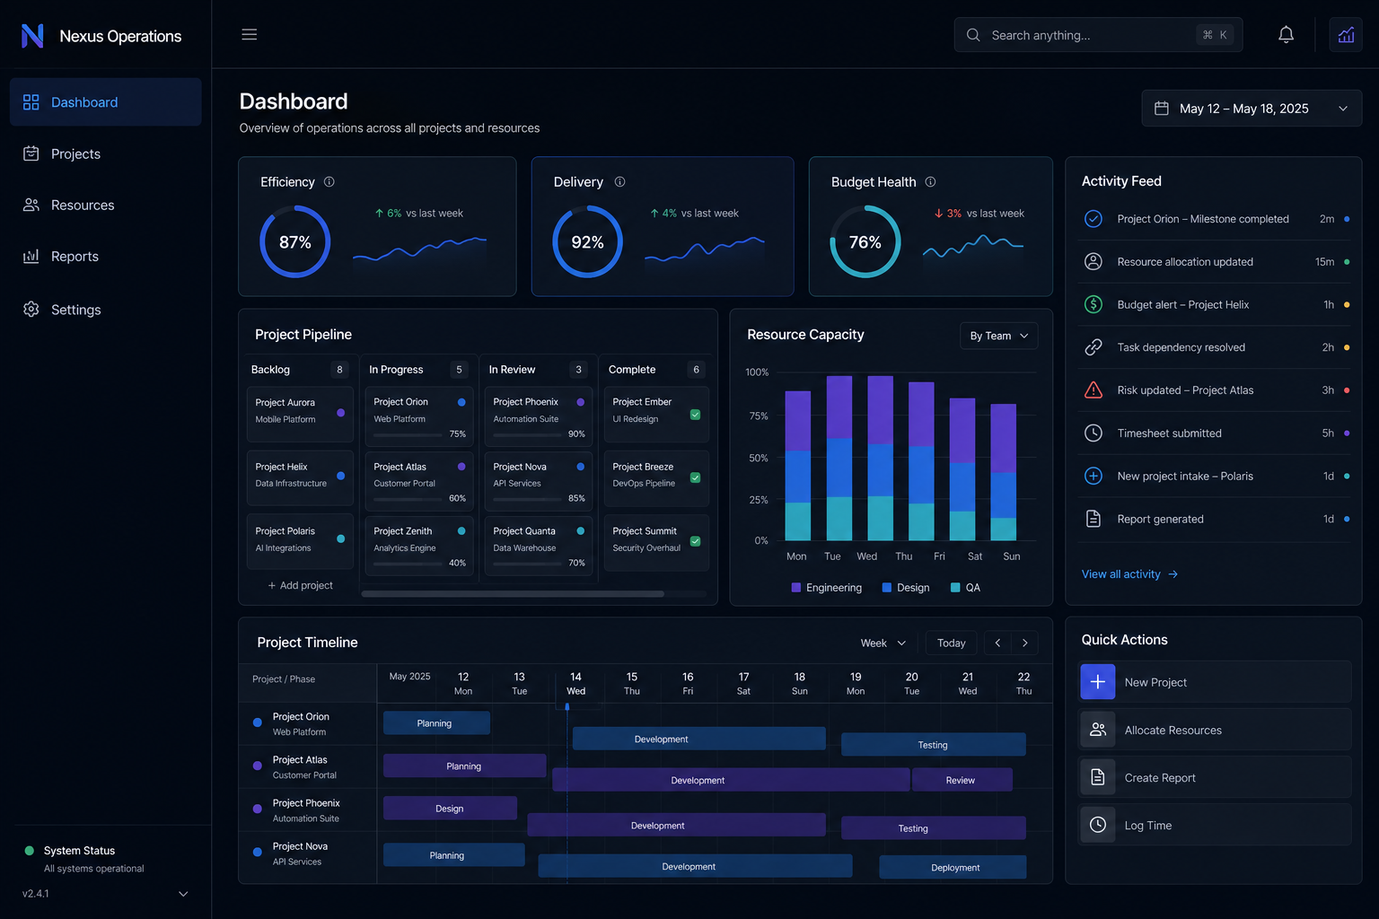Screen dimensions: 1379x919
Task: Open Dashboard in the sidebar
Action: [106, 102]
